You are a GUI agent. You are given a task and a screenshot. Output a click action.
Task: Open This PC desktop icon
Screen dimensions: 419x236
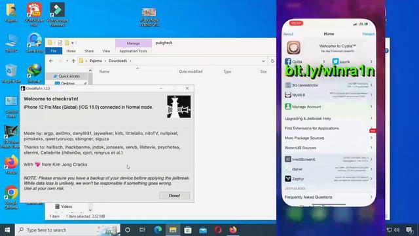[x=11, y=43]
